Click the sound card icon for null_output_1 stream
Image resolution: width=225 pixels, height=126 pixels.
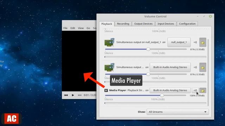pyautogui.click(x=109, y=42)
